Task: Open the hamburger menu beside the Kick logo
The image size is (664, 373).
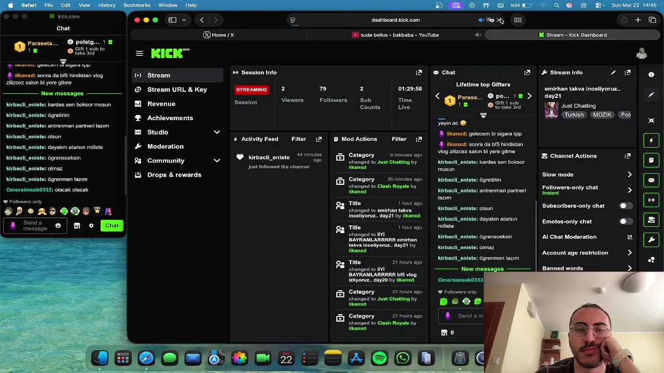Action: [x=139, y=53]
